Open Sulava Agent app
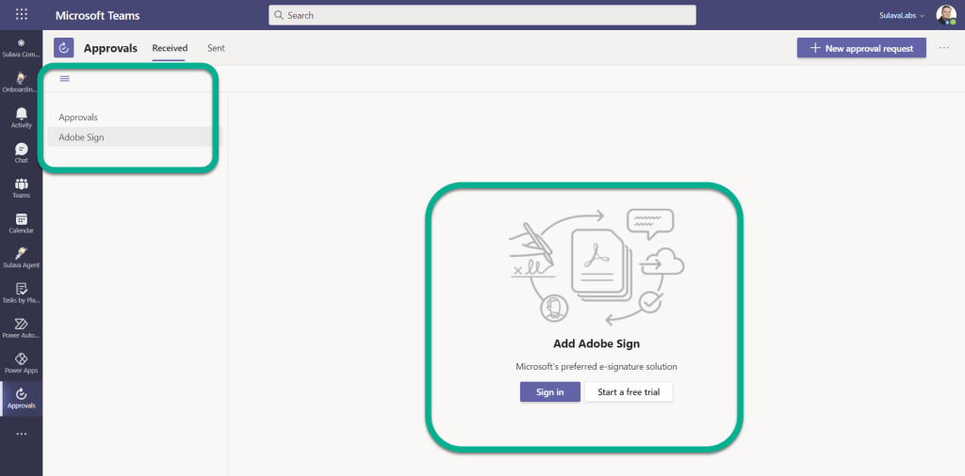 tap(21, 258)
